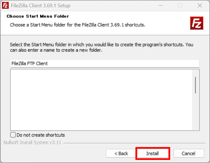Close the setup window with the X
The height and width of the screenshot is (163, 210).
pos(200,6)
